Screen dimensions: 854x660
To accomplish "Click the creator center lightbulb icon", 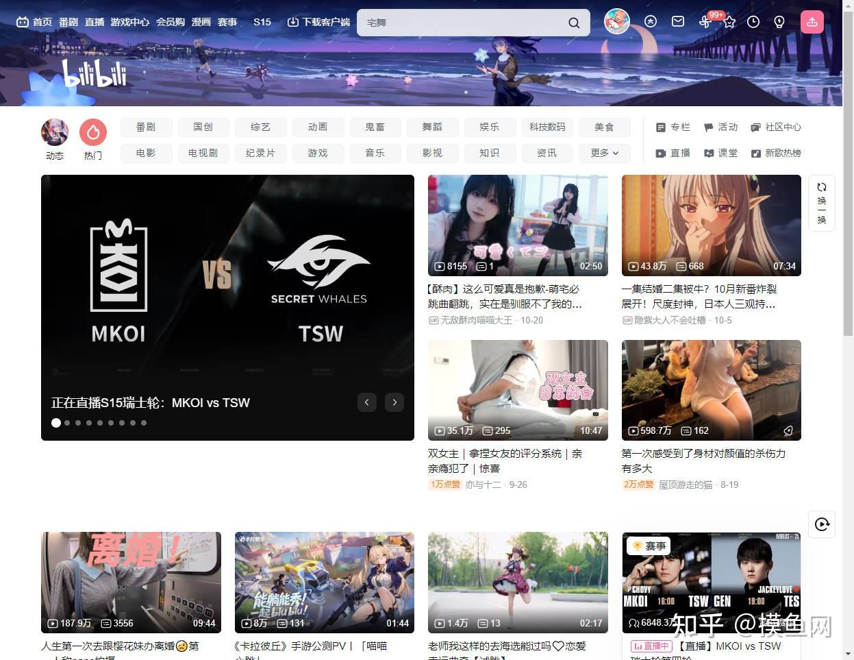I will (779, 21).
